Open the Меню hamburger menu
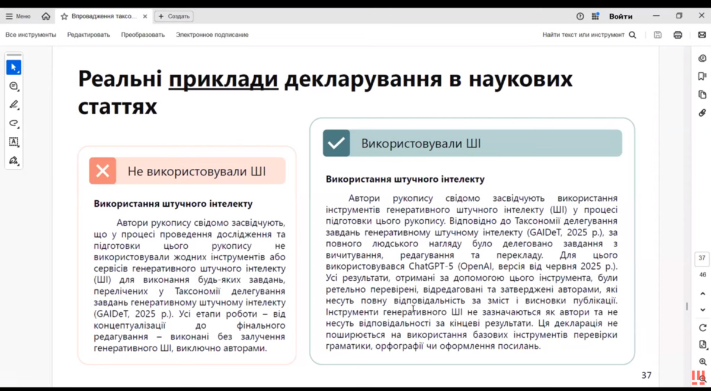The image size is (711, 391). (x=18, y=16)
